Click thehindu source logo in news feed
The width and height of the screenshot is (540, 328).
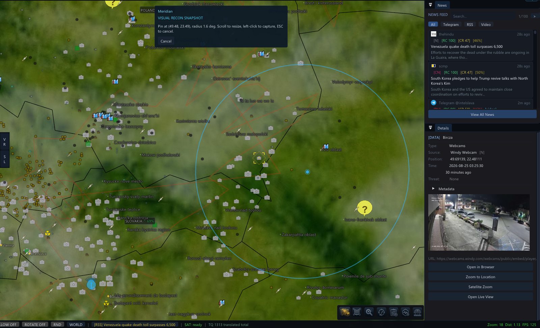click(x=433, y=34)
